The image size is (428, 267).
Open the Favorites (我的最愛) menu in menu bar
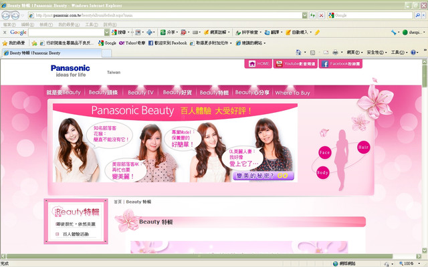(69, 25)
